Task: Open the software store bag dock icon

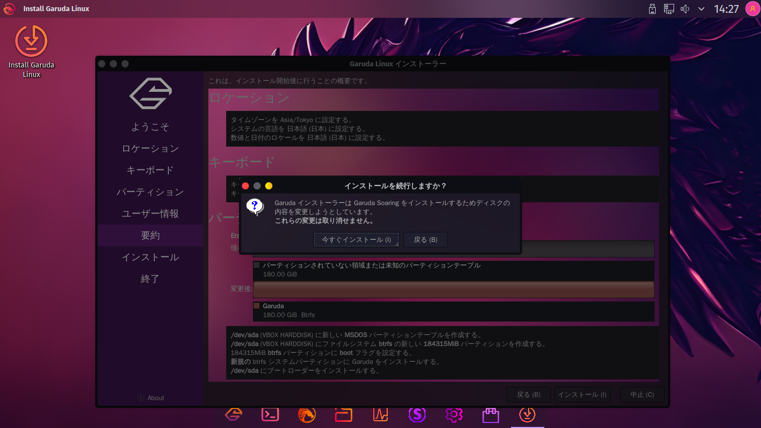Action: click(x=491, y=414)
